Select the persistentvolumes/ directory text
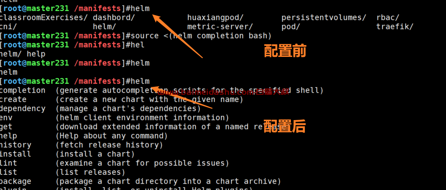 coord(324,18)
